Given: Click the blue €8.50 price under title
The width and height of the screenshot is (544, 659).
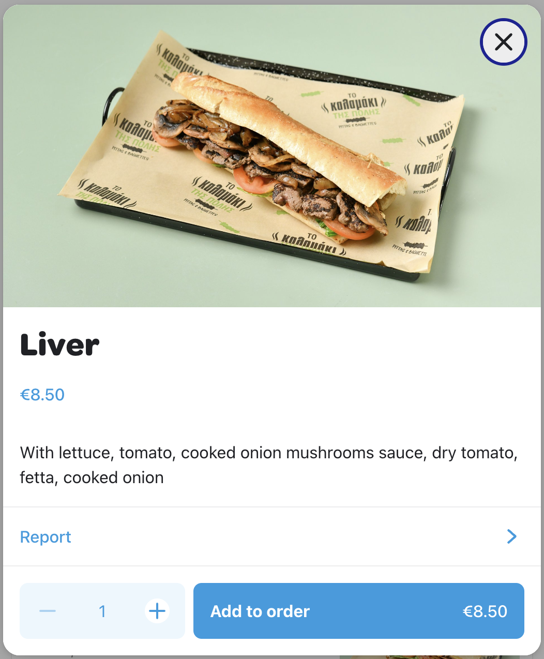Looking at the screenshot, I should (x=42, y=395).
